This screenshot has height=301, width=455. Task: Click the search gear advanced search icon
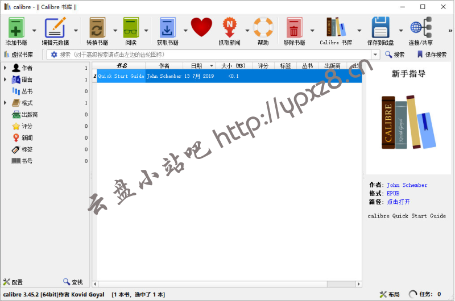click(54, 55)
